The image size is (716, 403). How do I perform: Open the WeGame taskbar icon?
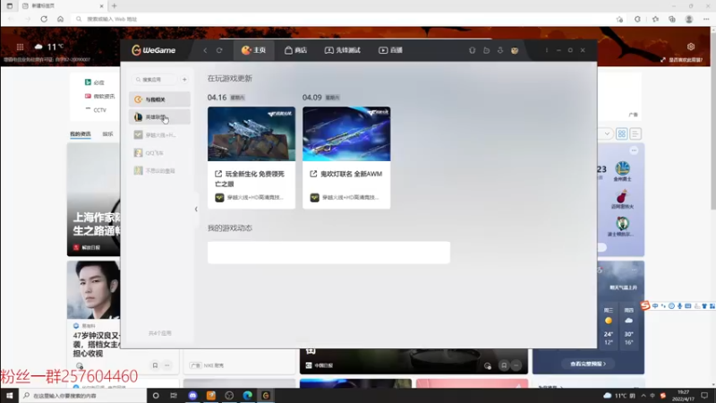point(266,396)
